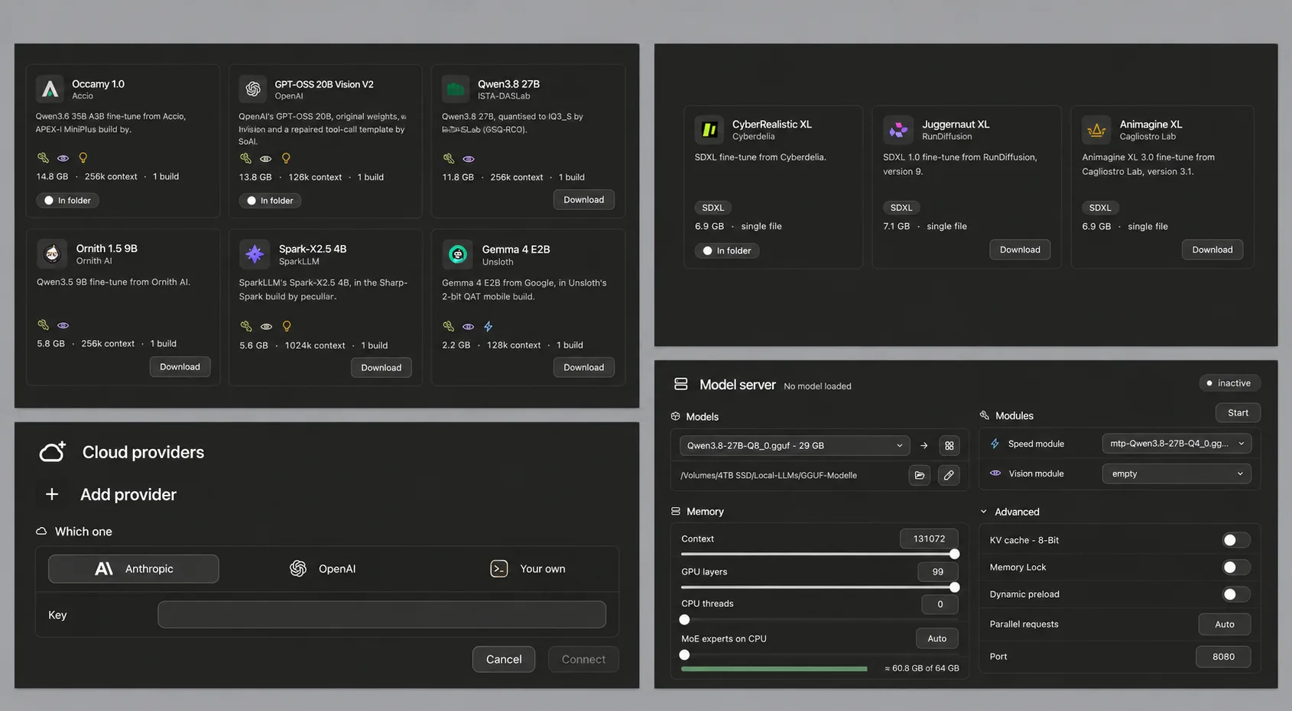1292x711 pixels.
Task: Open the model grid view icon beside the model selector
Action: (x=949, y=446)
